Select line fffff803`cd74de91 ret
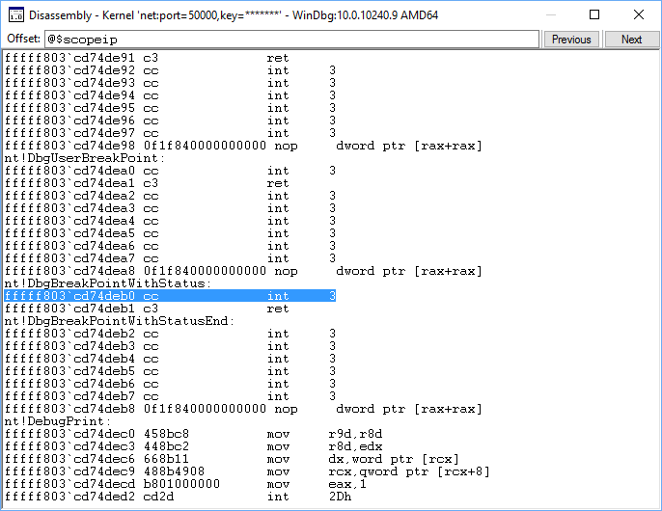 (147, 58)
